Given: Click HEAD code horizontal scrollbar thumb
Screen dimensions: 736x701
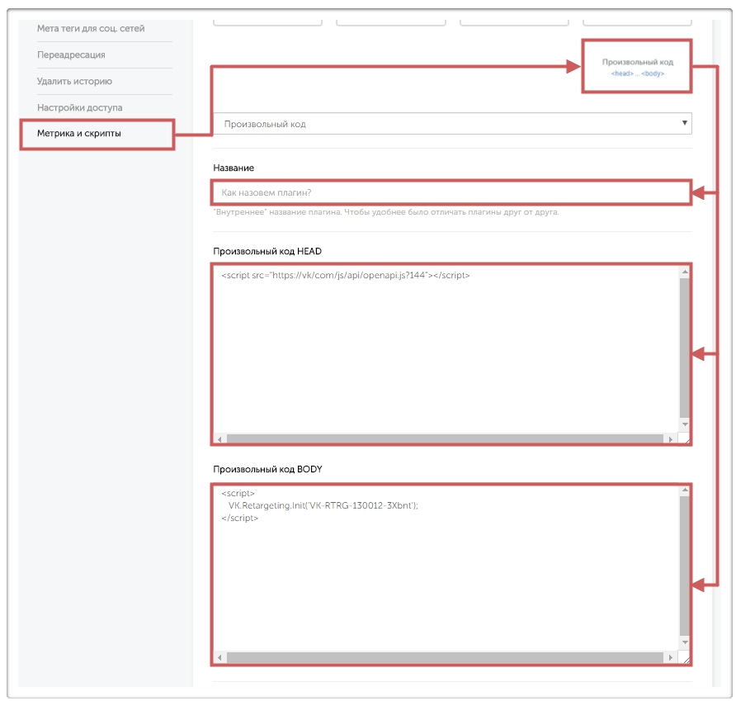Looking at the screenshot, I should tap(444, 439).
